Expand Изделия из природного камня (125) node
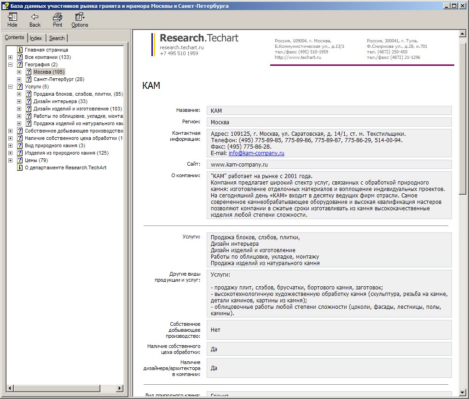 tap(11, 153)
